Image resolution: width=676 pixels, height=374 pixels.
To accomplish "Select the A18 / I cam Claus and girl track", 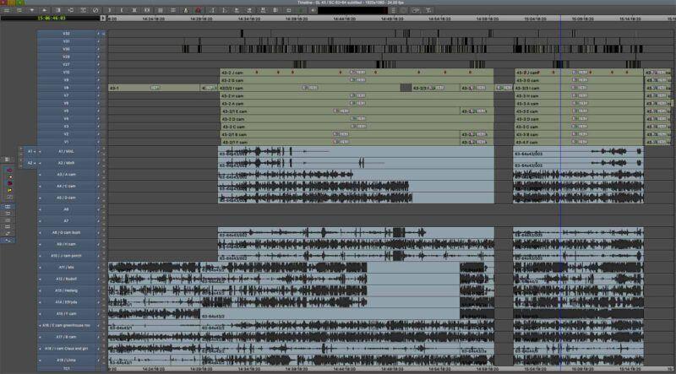I will point(67,349).
